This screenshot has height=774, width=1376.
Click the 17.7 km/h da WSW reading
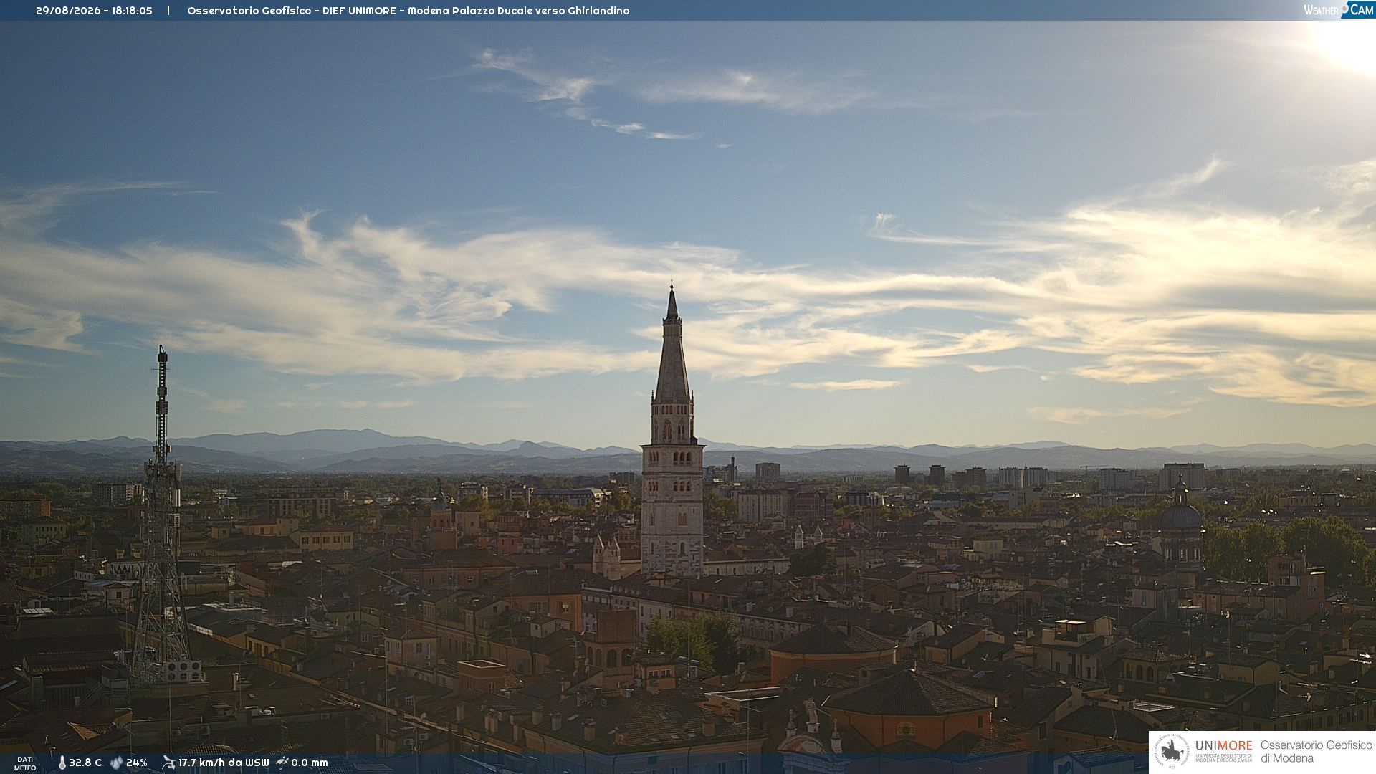pyautogui.click(x=224, y=763)
